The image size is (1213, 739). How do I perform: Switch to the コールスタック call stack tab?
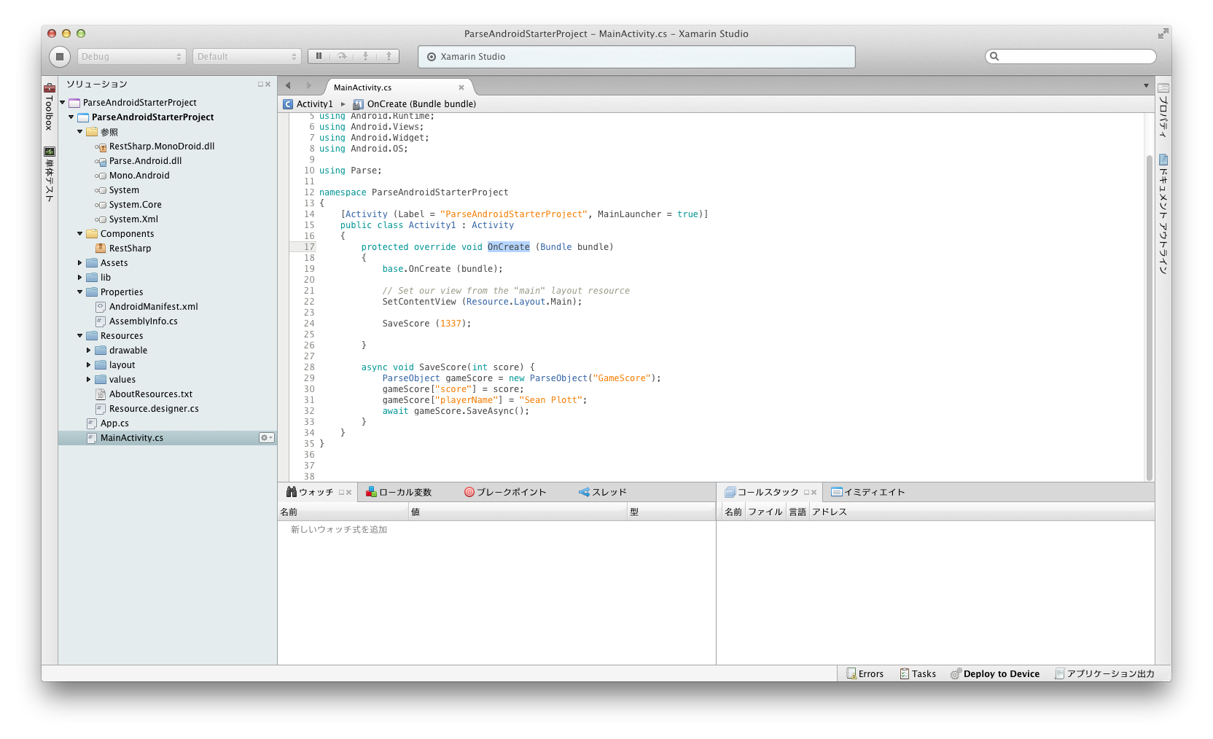(x=762, y=492)
